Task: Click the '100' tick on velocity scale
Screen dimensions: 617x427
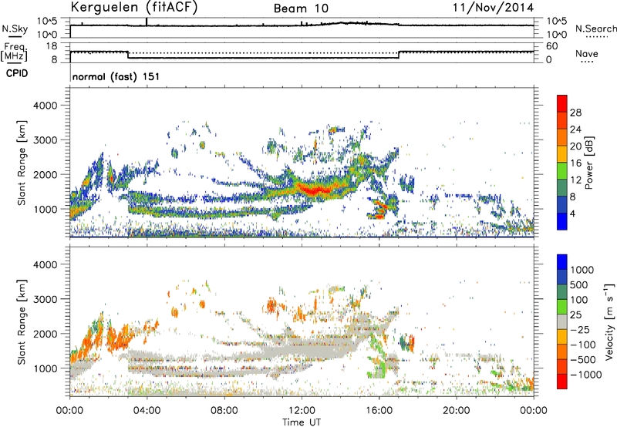Action: click(579, 300)
